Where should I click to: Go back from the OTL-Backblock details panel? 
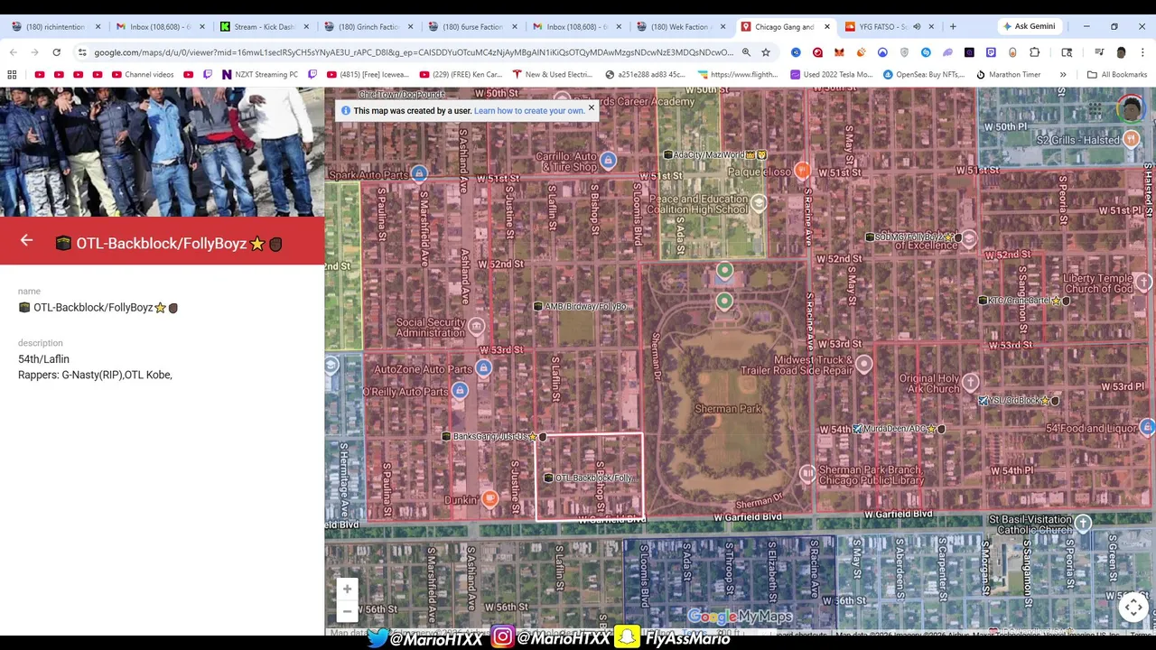coord(26,240)
